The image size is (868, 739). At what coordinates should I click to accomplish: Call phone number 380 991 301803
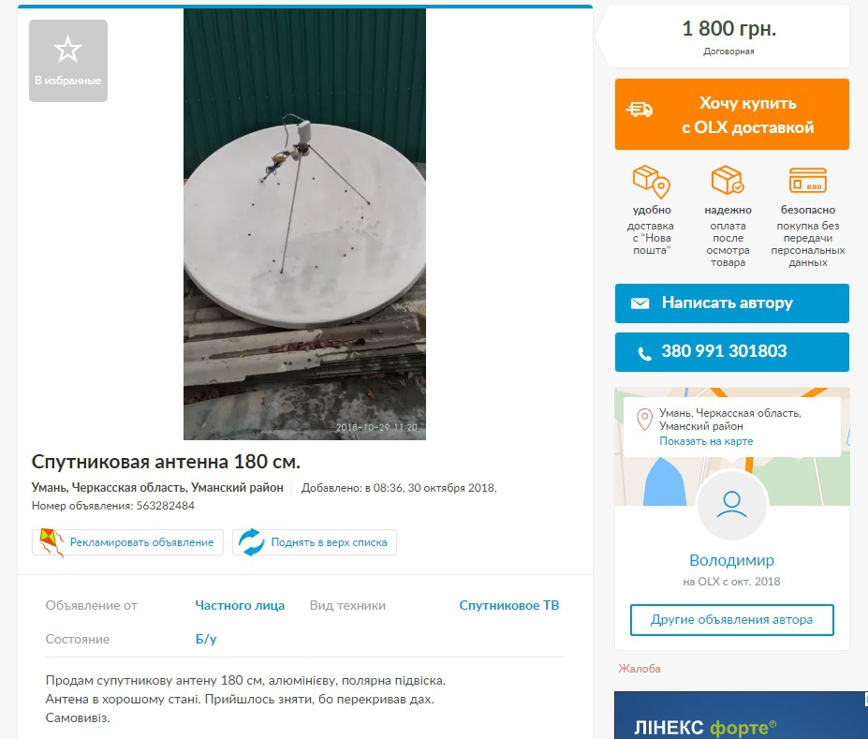[732, 352]
